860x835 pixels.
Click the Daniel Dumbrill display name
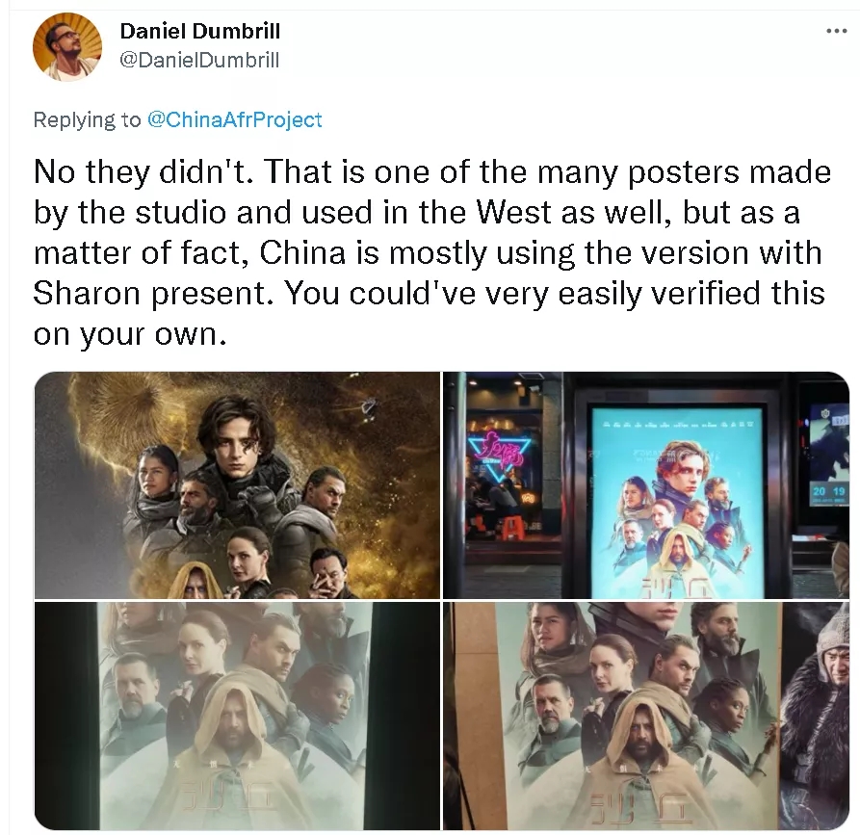200,31
